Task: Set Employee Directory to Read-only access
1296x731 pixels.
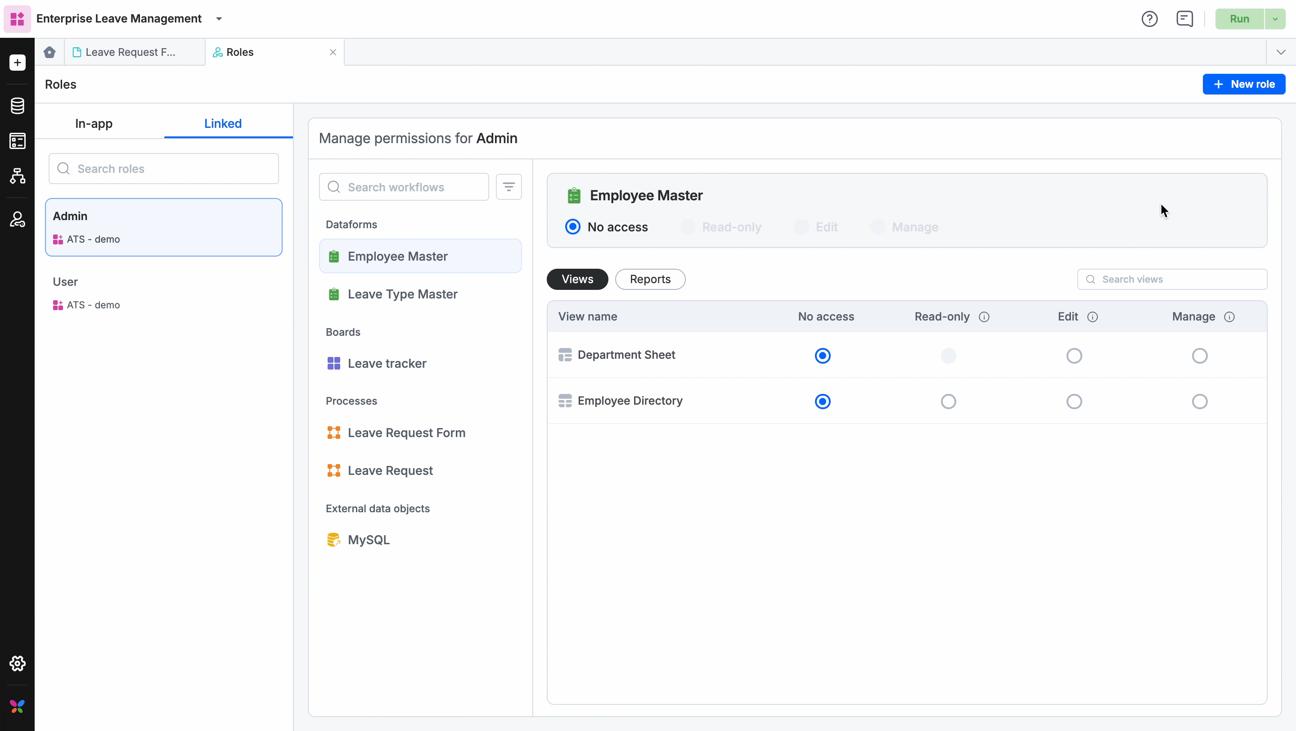Action: coord(948,402)
